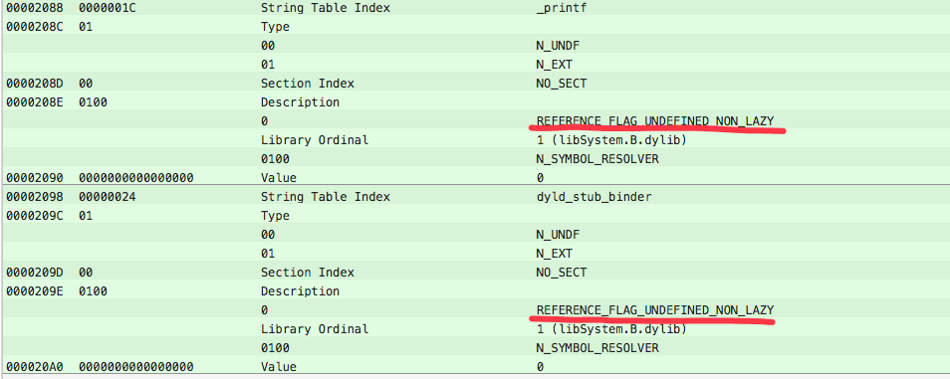
Task: Click the 0 value in row 00002090
Action: (x=540, y=178)
